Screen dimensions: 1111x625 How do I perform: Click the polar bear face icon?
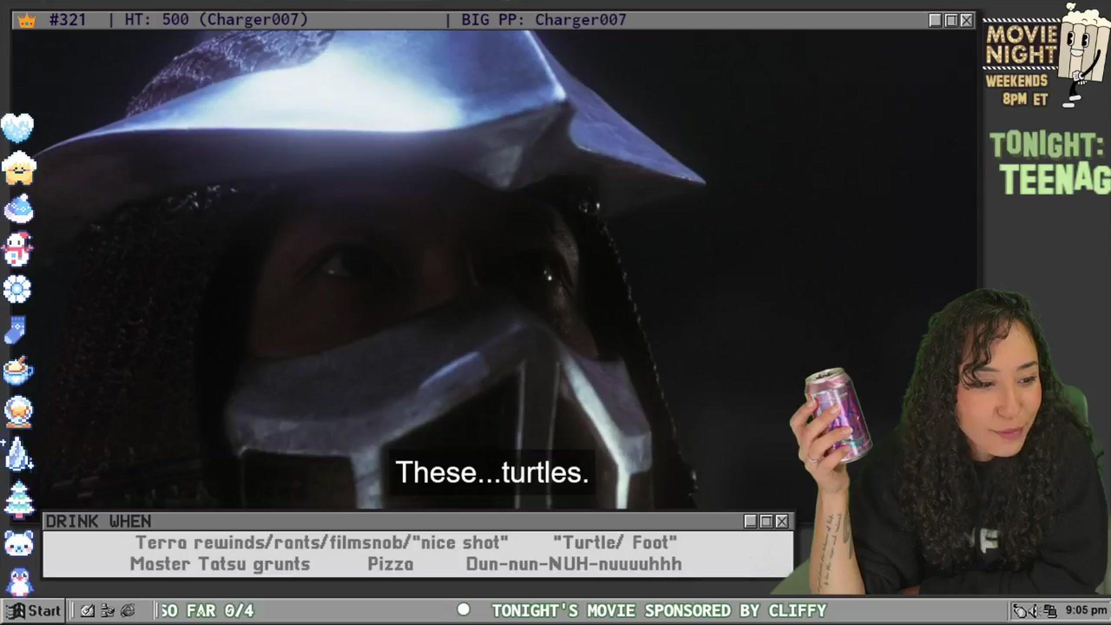pos(19,544)
